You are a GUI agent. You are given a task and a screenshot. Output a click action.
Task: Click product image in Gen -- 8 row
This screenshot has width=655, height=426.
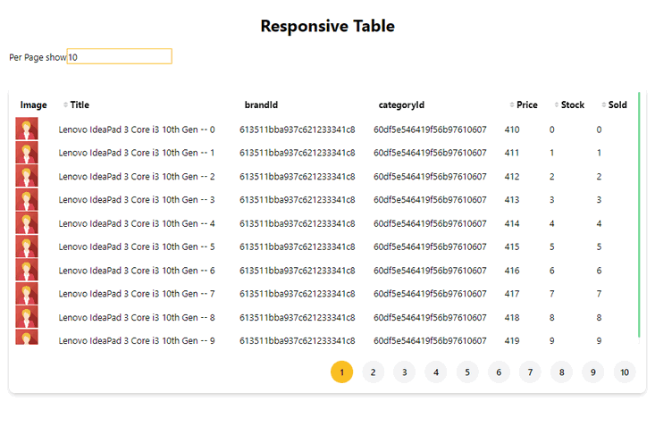coord(27,316)
